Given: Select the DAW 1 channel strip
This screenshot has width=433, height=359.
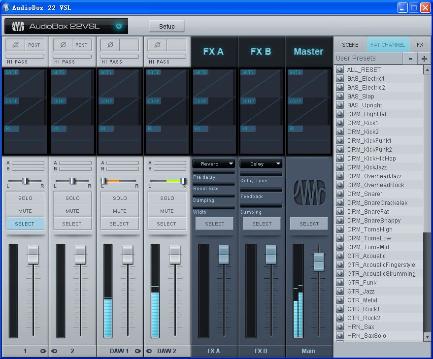Looking at the screenshot, I should [120, 224].
